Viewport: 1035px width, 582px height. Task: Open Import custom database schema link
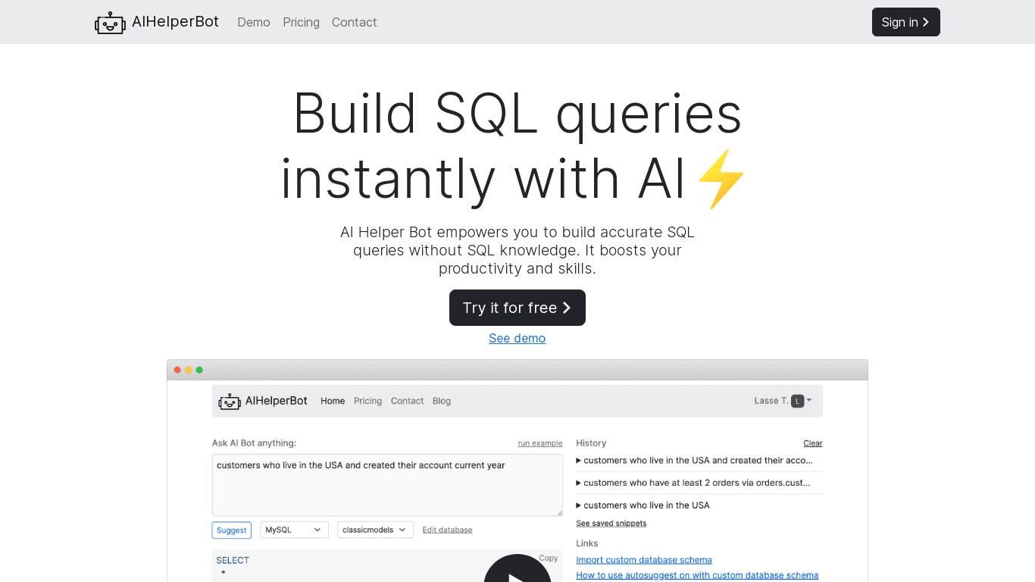(x=644, y=560)
